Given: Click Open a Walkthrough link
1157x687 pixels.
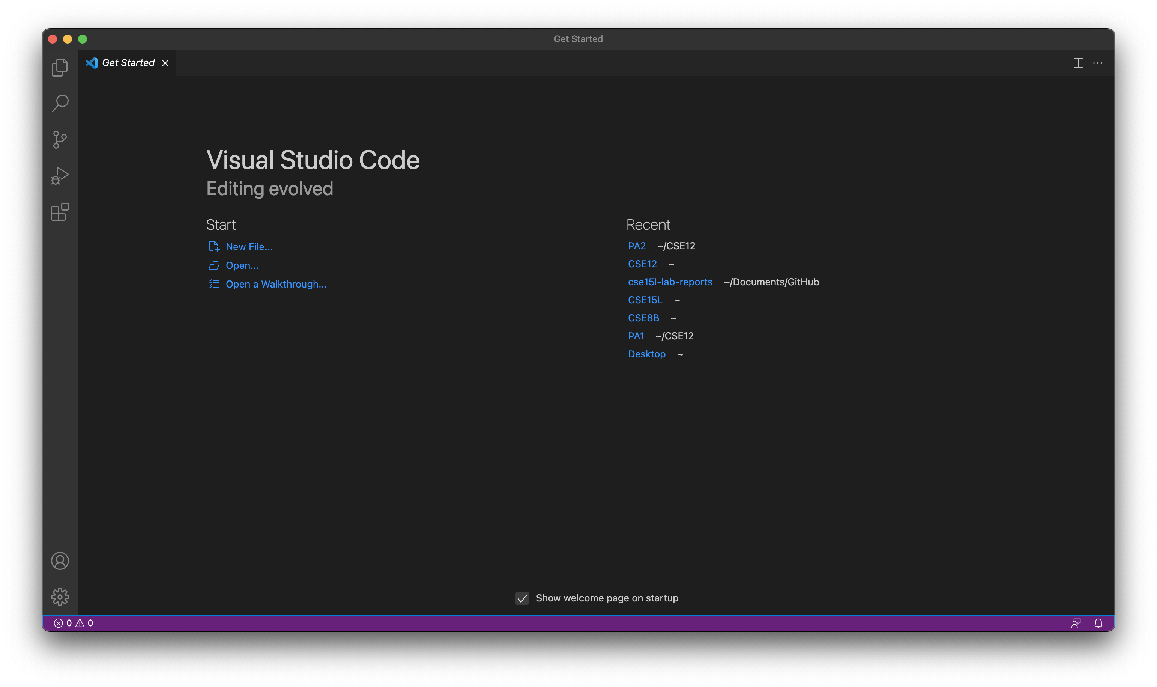Looking at the screenshot, I should [276, 284].
